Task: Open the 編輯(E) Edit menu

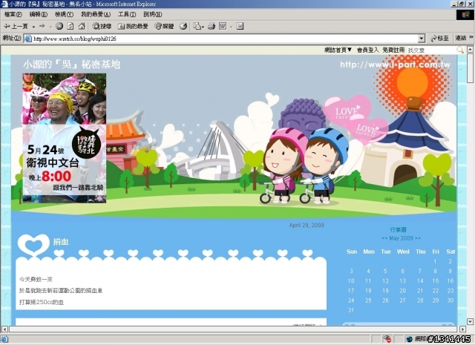Action: pyautogui.click(x=38, y=14)
